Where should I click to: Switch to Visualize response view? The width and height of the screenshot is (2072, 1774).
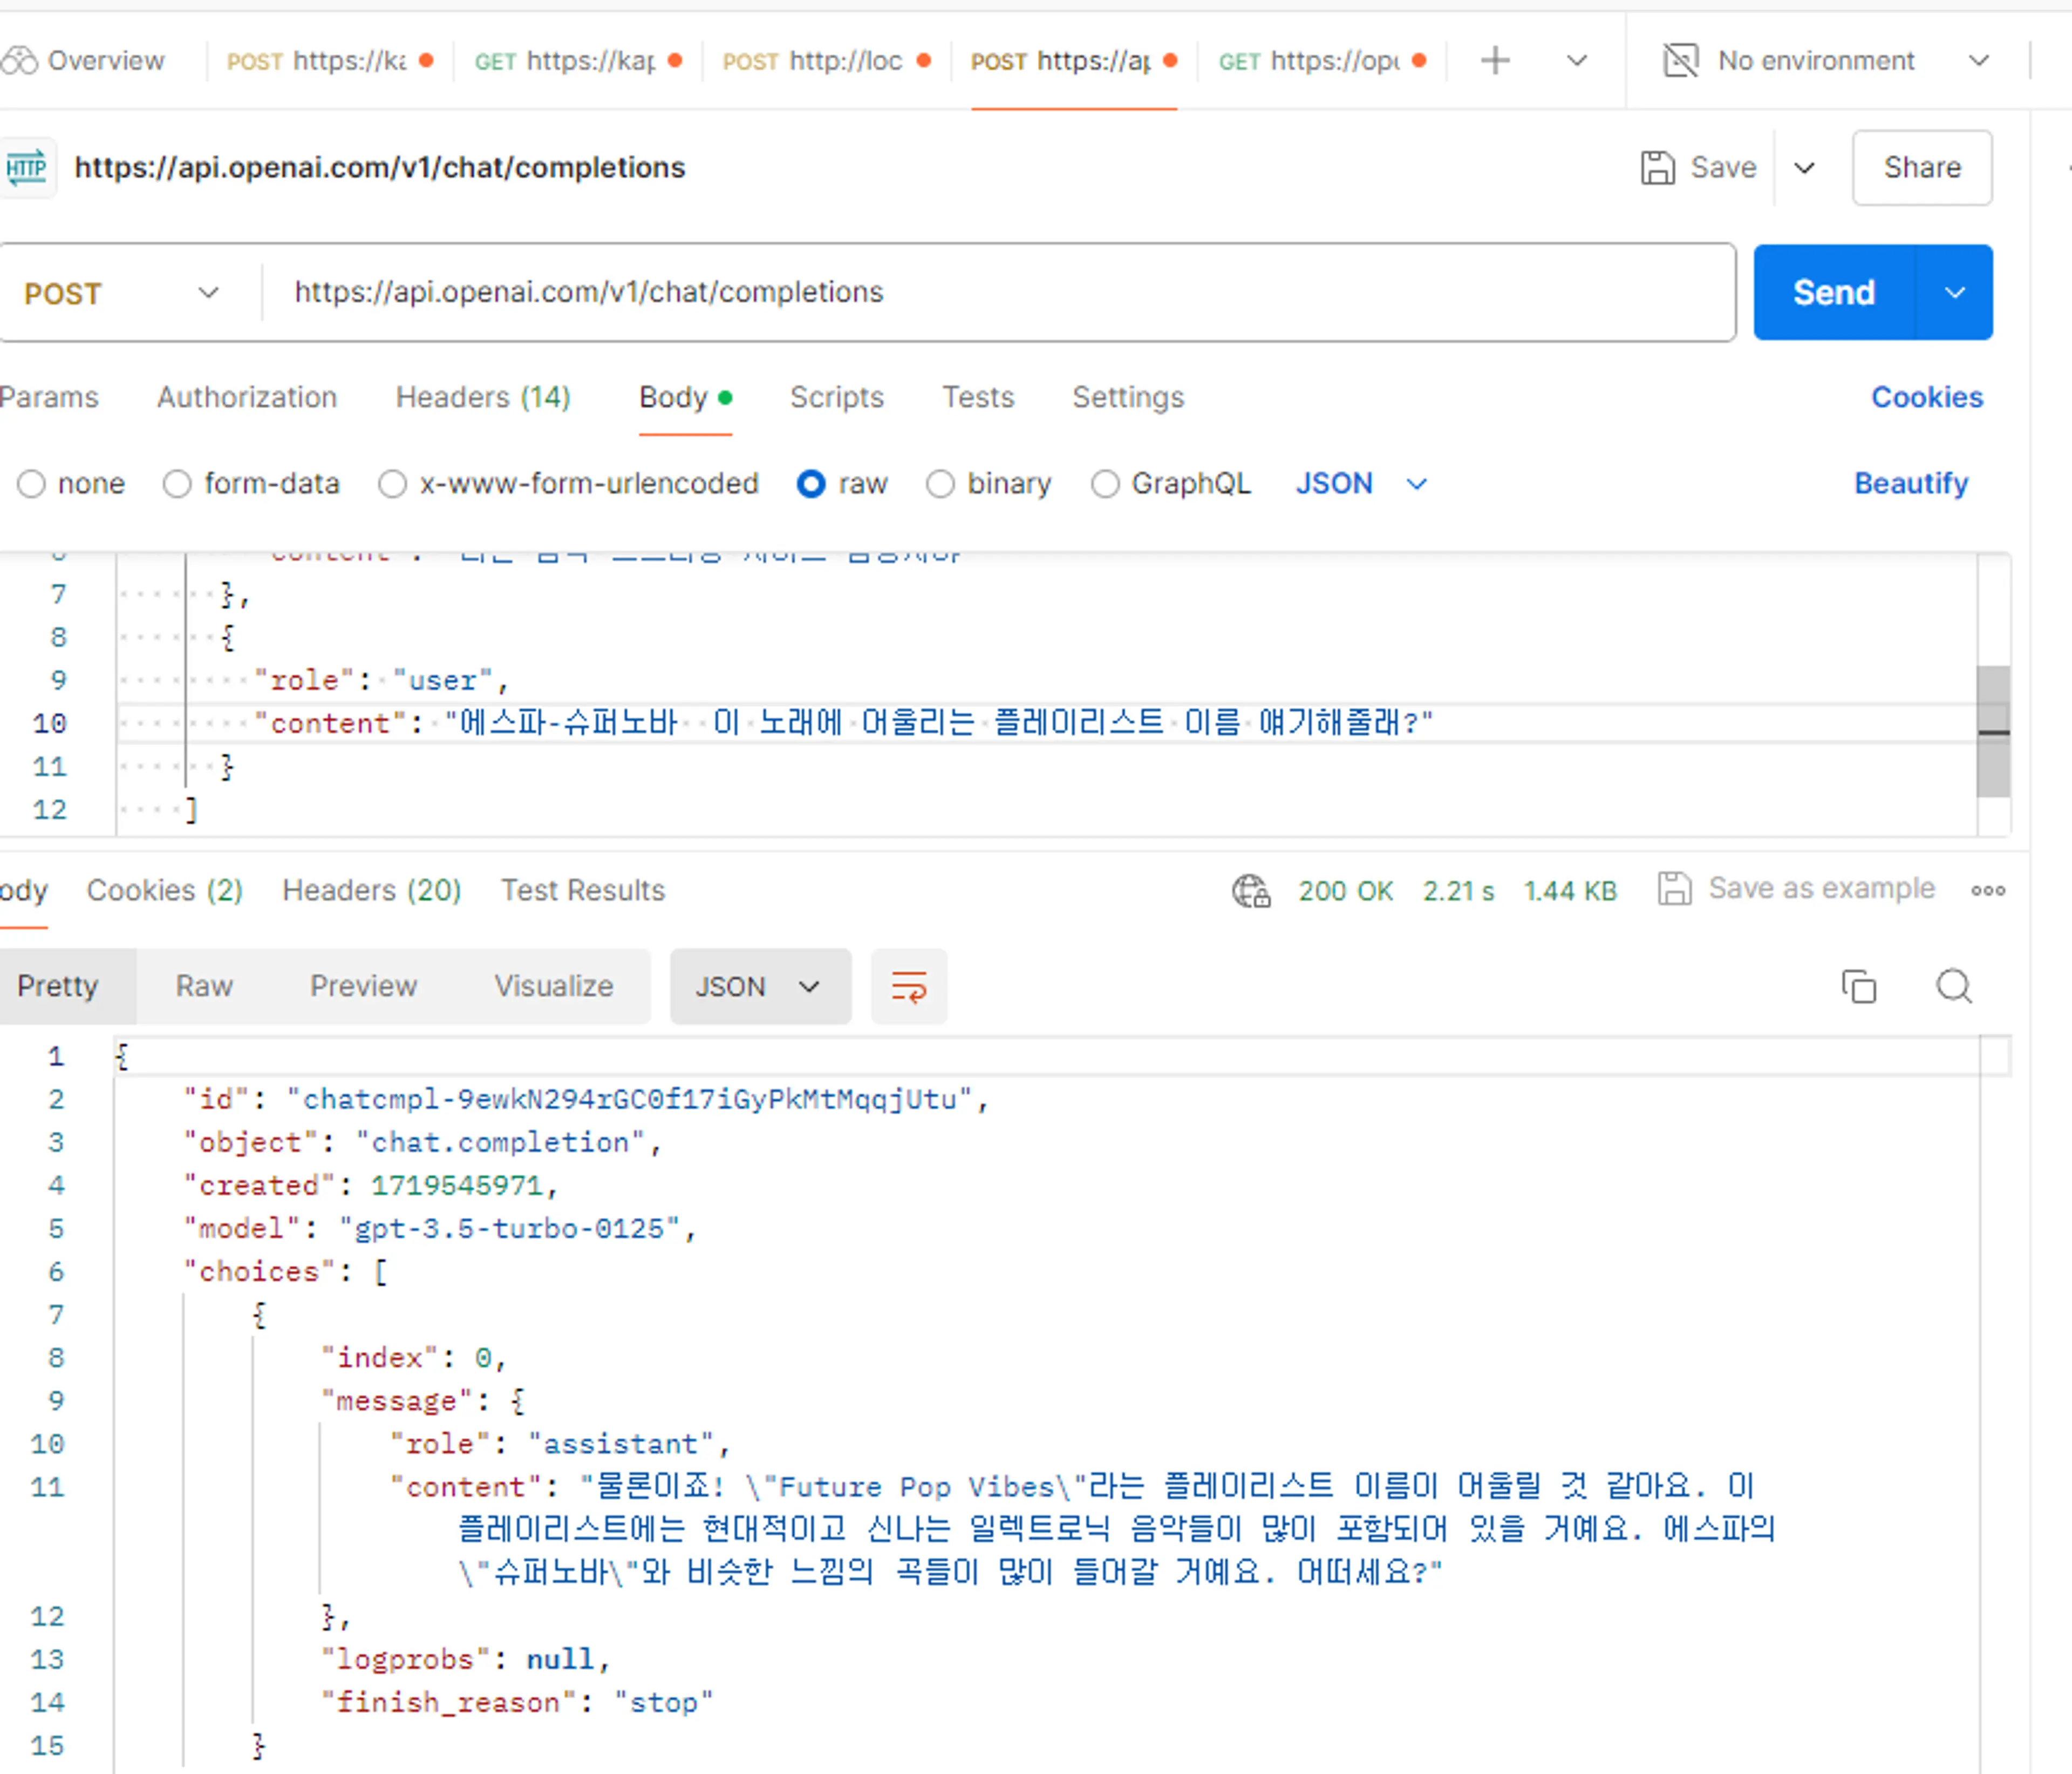tap(553, 986)
